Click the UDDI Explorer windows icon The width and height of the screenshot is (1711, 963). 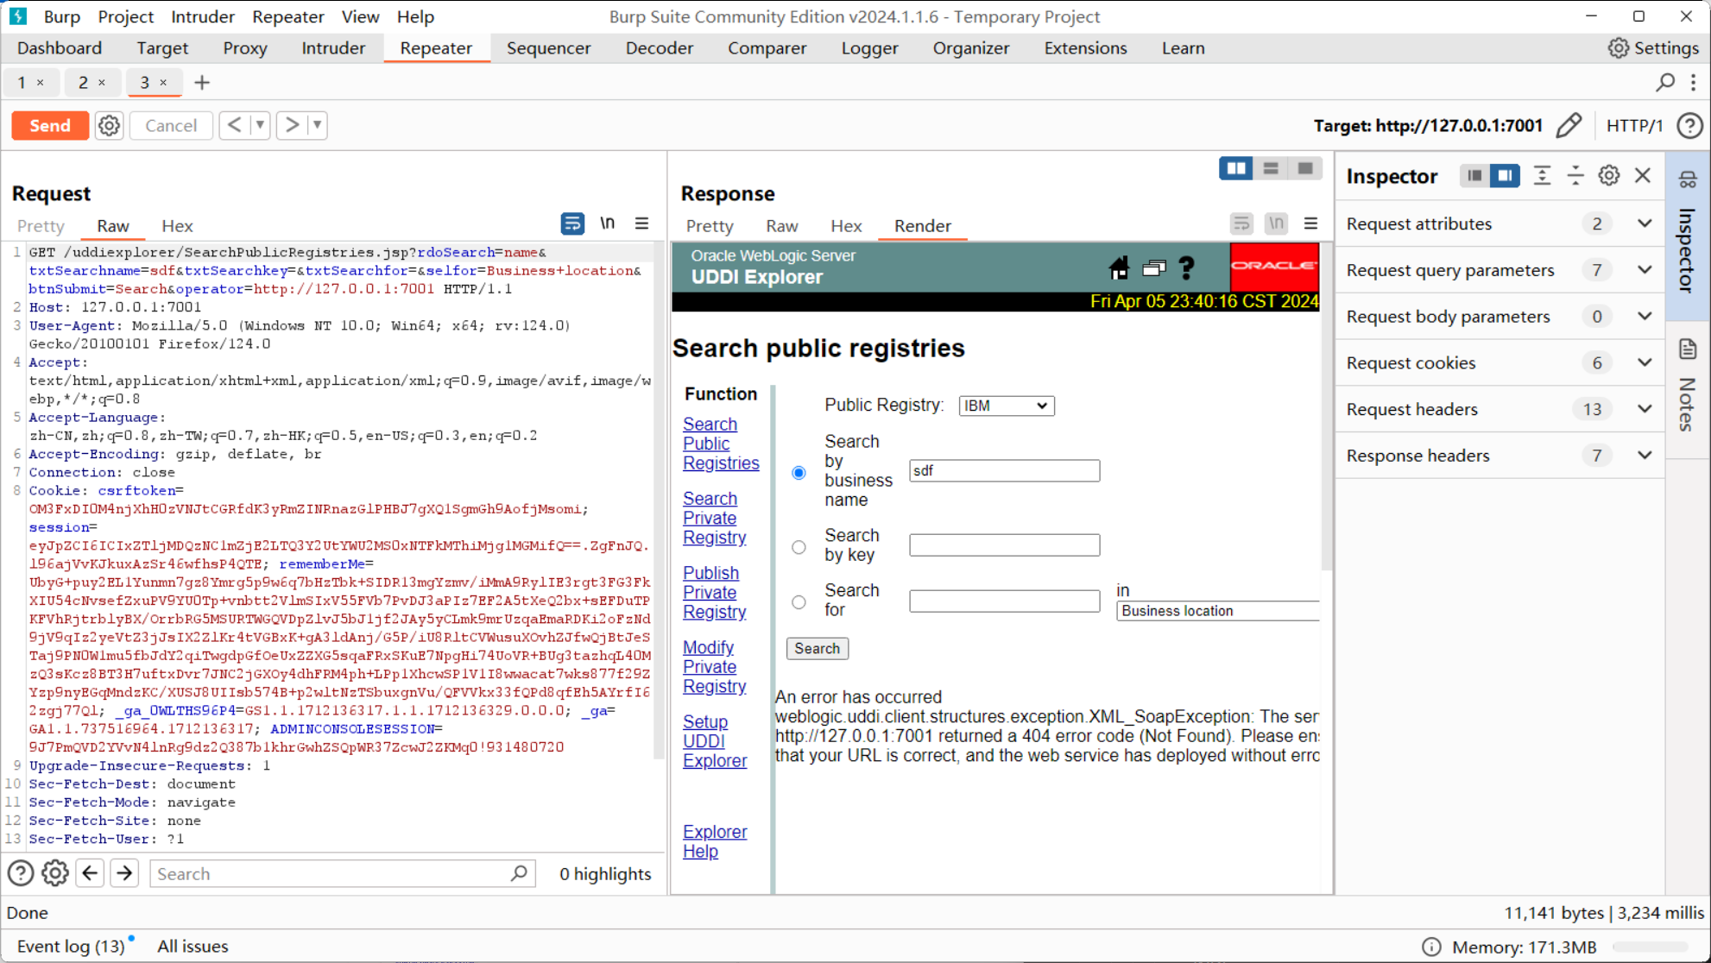[x=1153, y=268]
